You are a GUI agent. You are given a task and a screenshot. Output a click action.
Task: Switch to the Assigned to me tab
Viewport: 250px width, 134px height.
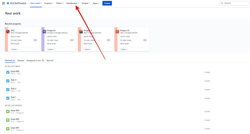coord(35,60)
